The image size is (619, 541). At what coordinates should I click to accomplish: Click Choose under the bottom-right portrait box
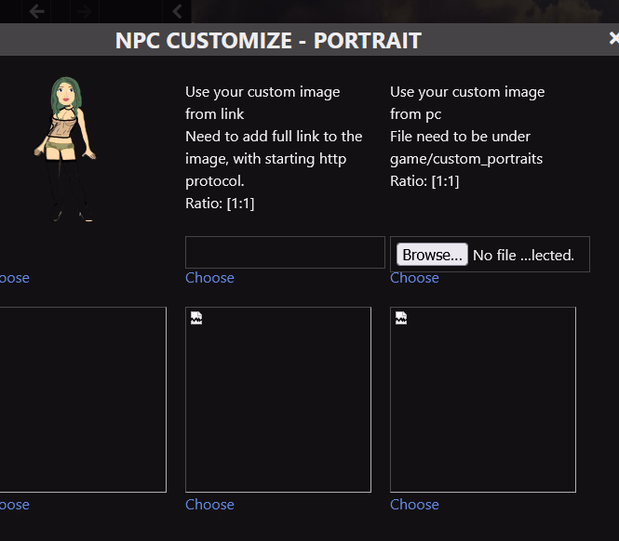pyautogui.click(x=414, y=505)
